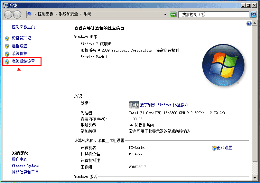Select 系统 in the breadcrumb path
The image size is (260, 183).
tap(88, 14)
